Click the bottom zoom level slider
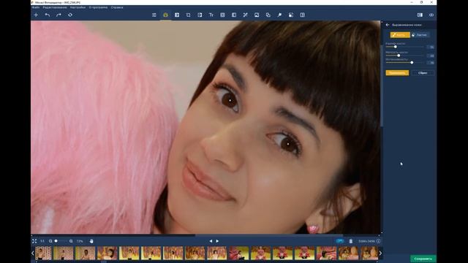Viewport: 468px width, 263px height. click(61, 241)
